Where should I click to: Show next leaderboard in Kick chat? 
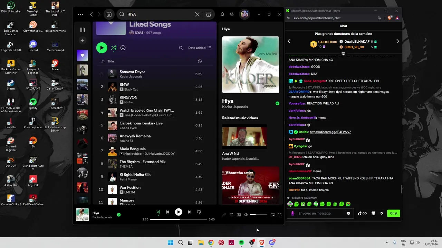pyautogui.click(x=397, y=41)
